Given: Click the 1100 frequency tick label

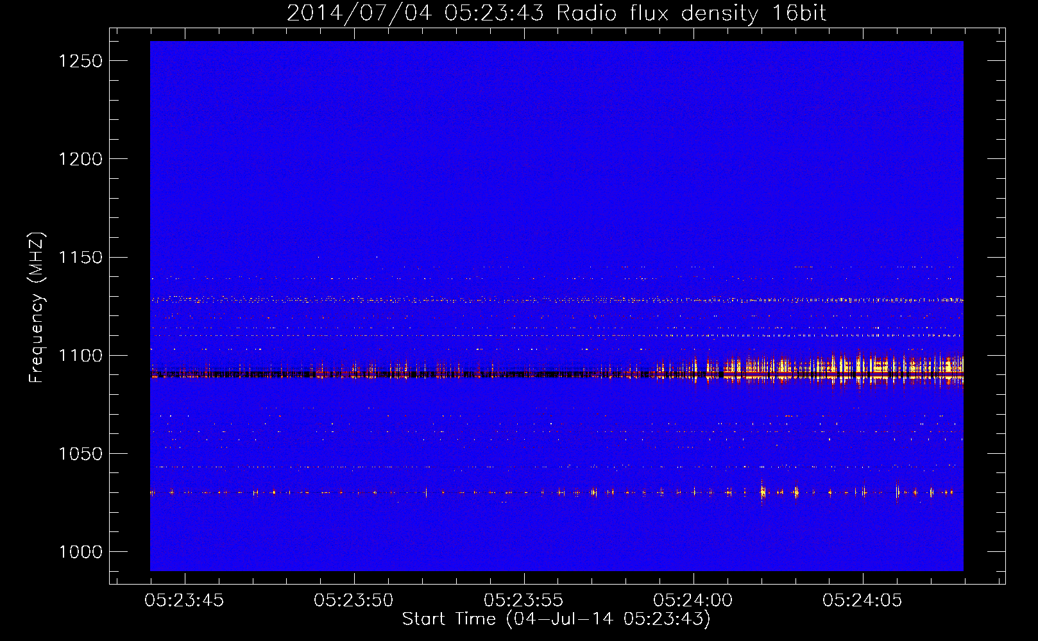Looking at the screenshot, I should point(80,356).
